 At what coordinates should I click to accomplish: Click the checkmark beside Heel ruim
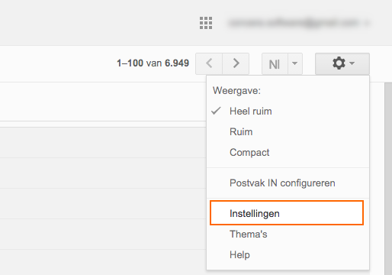pyautogui.click(x=216, y=111)
